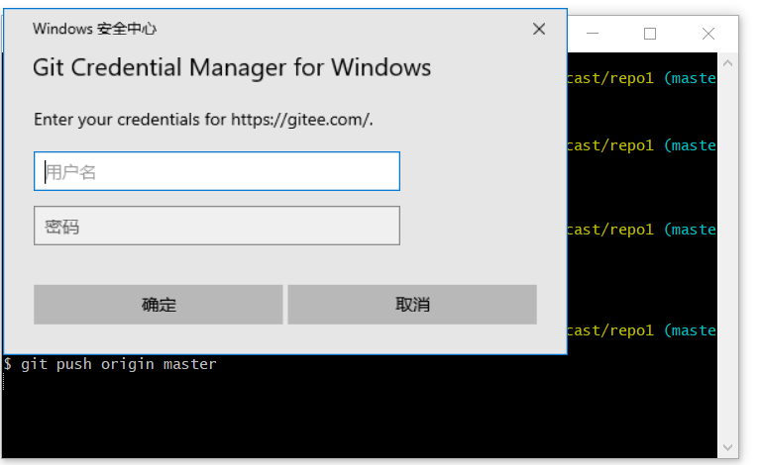Image resolution: width=761 pixels, height=465 pixels.
Task: Click the terminal scrollbar up arrow
Action: coord(727,64)
